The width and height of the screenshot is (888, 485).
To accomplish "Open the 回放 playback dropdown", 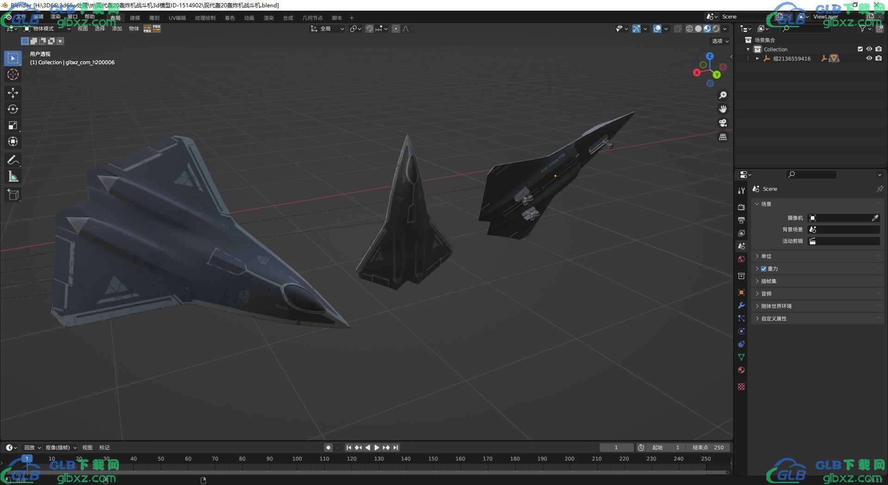I will [32, 448].
